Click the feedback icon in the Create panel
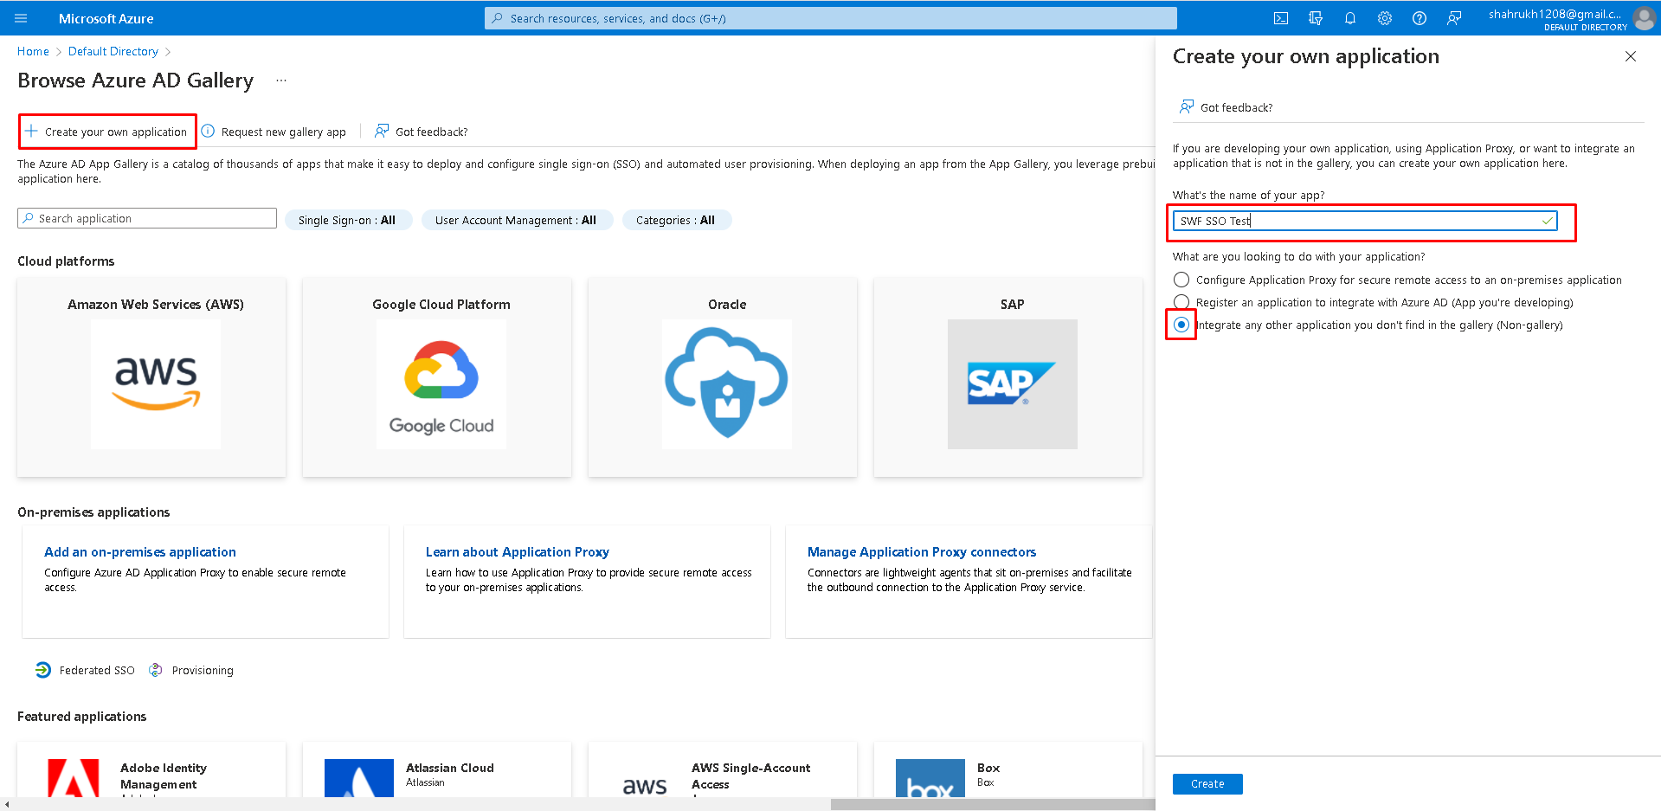This screenshot has height=811, width=1661. [x=1187, y=107]
